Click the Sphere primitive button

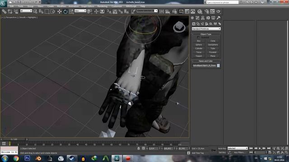pos(199,45)
